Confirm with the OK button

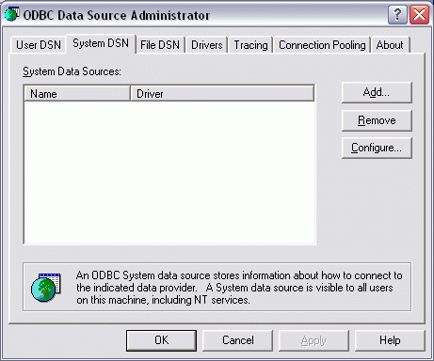pyautogui.click(x=161, y=340)
